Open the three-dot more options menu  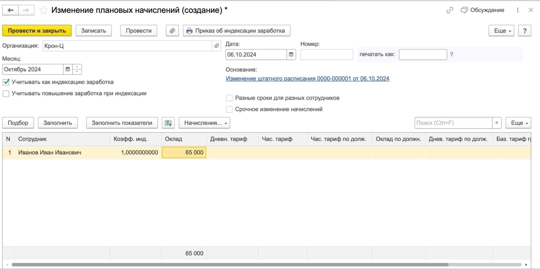pyautogui.click(x=518, y=10)
